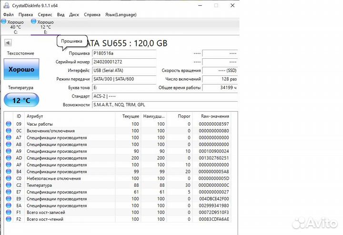
Task: Click the status orb of attribute E9
Action: point(9,199)
